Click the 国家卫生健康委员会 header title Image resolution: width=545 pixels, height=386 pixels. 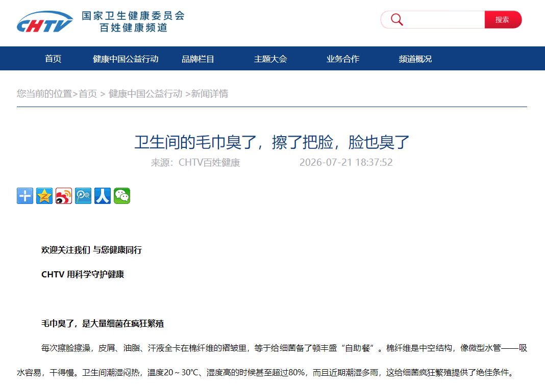coord(133,16)
